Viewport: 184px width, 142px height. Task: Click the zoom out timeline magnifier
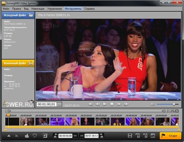(x=169, y=111)
